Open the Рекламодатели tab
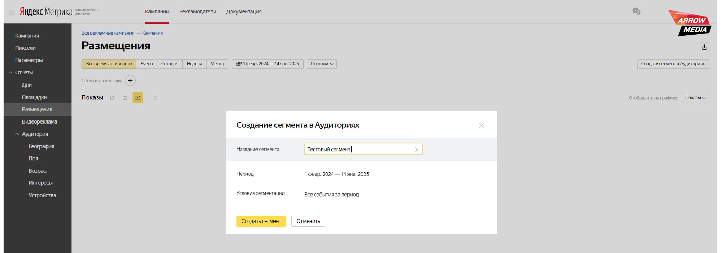Viewport: 722px width, 253px height. click(198, 12)
